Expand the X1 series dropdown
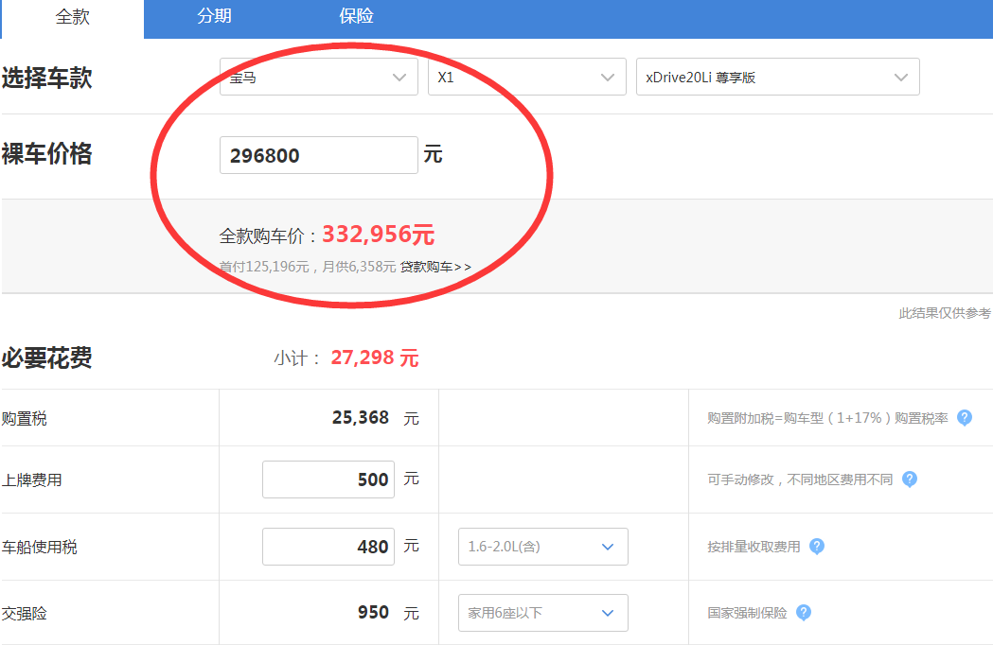This screenshot has height=645, width=993. pyautogui.click(x=527, y=78)
